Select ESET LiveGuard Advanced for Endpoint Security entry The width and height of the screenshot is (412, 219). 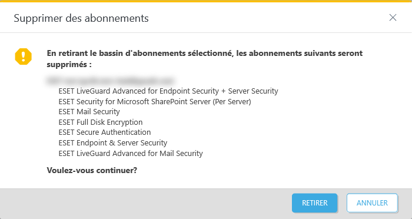tap(168, 91)
